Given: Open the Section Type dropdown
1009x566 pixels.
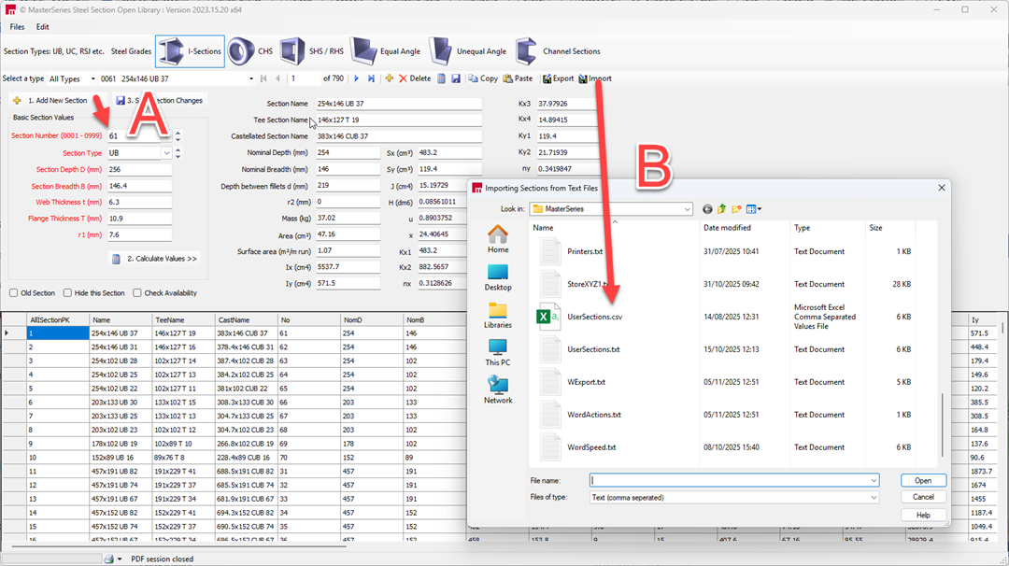Looking at the screenshot, I should pyautogui.click(x=167, y=153).
